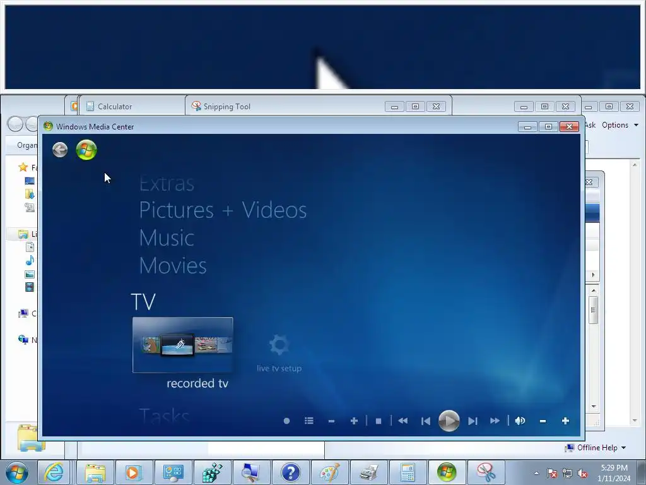Click the rewind button
The width and height of the screenshot is (646, 485).
point(403,421)
